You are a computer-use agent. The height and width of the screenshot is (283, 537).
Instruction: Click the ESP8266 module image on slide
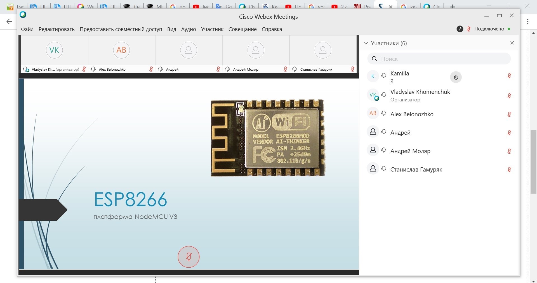268,138
